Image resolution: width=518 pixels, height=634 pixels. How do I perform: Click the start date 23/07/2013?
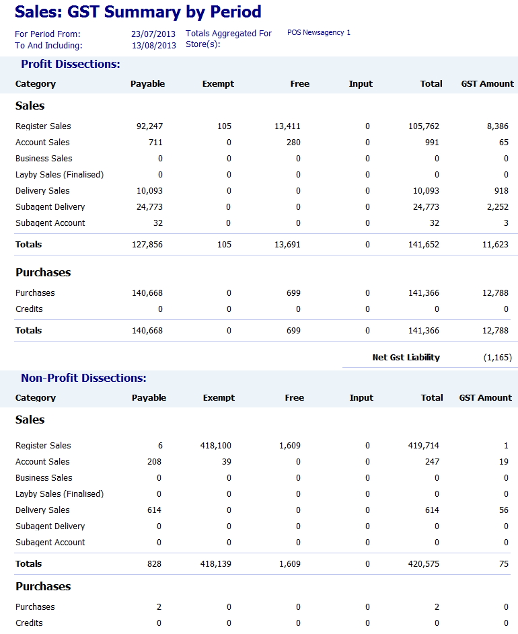153,34
